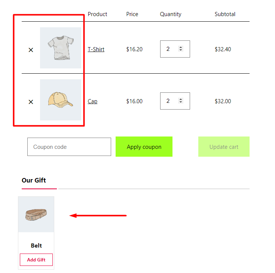
Task: Open the T-Shirt product thumbnail
Action: tap(61, 48)
